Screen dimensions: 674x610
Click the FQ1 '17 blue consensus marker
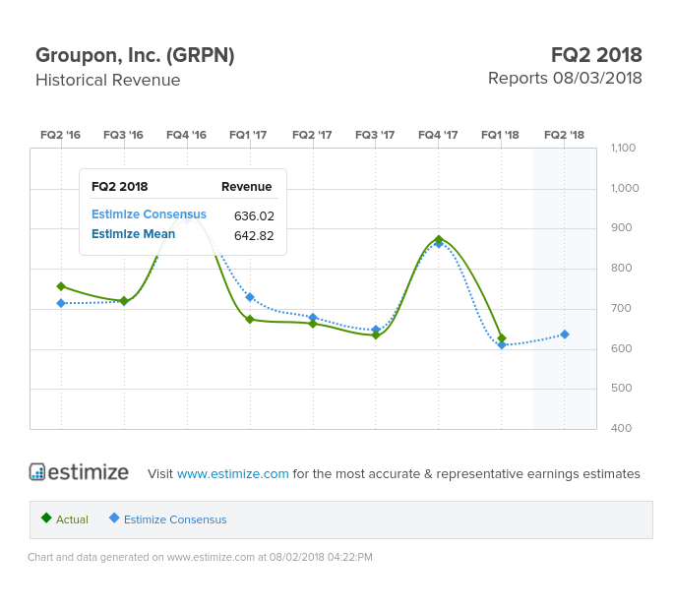point(250,297)
